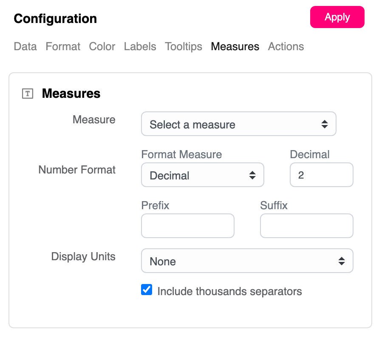Focus the Suffix text field
This screenshot has height=341, width=379.
[x=306, y=226]
